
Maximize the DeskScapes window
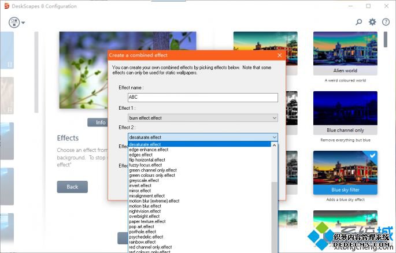(x=368, y=6)
